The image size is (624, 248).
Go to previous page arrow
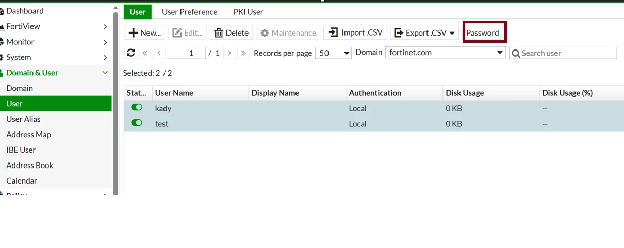[159, 53]
